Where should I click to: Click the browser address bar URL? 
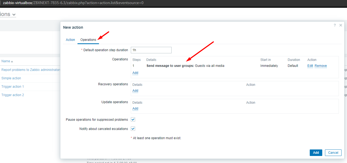(73, 3)
